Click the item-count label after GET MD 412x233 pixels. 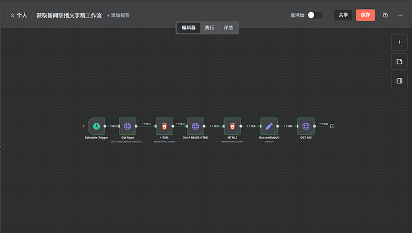(x=324, y=124)
